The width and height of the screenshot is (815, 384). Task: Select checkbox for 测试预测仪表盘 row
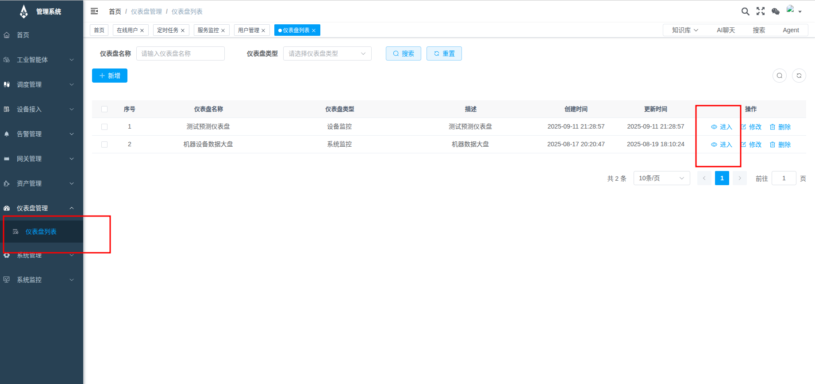click(104, 127)
